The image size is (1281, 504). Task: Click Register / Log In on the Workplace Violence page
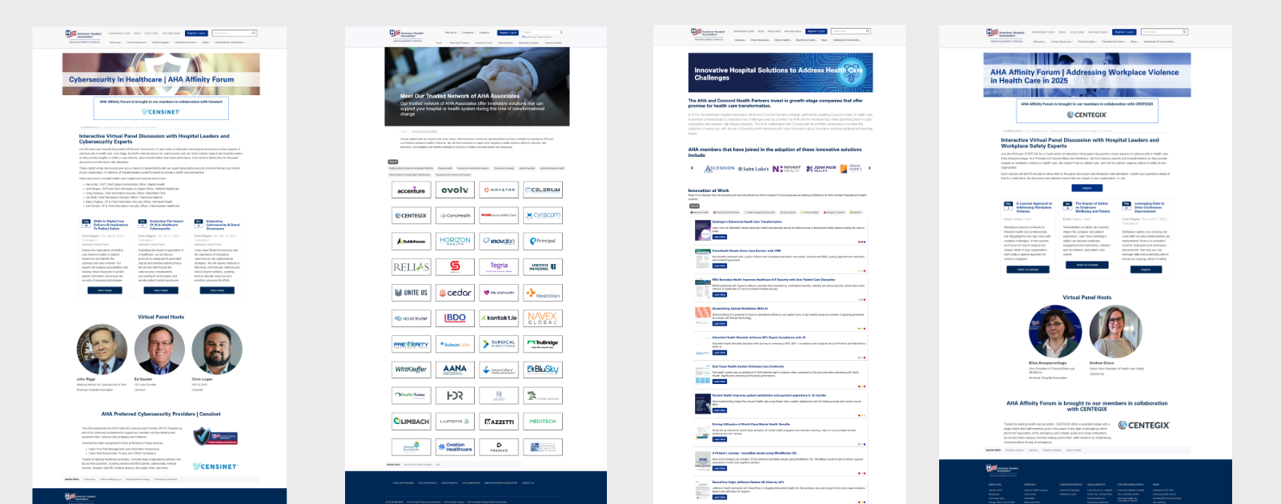point(1124,32)
